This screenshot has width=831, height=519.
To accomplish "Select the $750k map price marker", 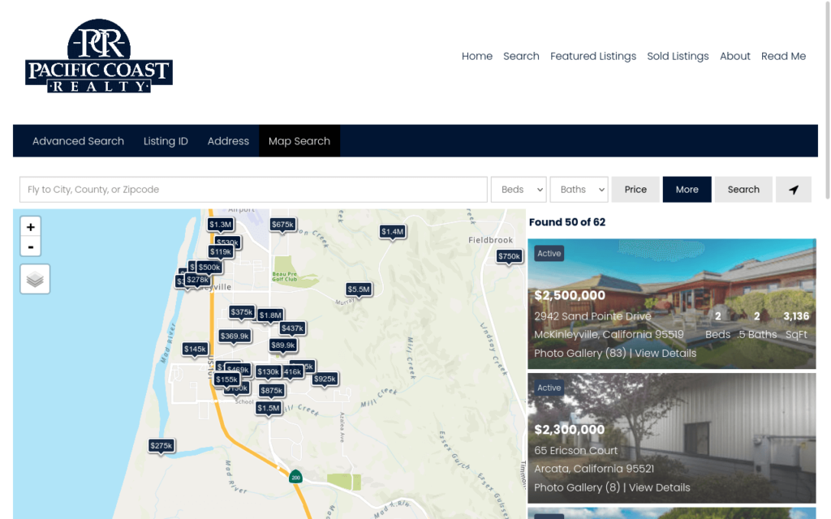I will 510,256.
